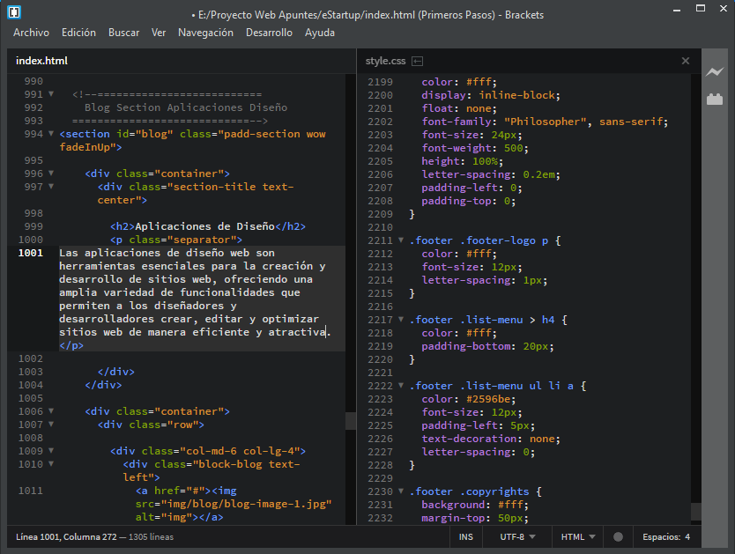Click the separator class attribute value
This screenshot has height=554, width=735.
tap(204, 240)
